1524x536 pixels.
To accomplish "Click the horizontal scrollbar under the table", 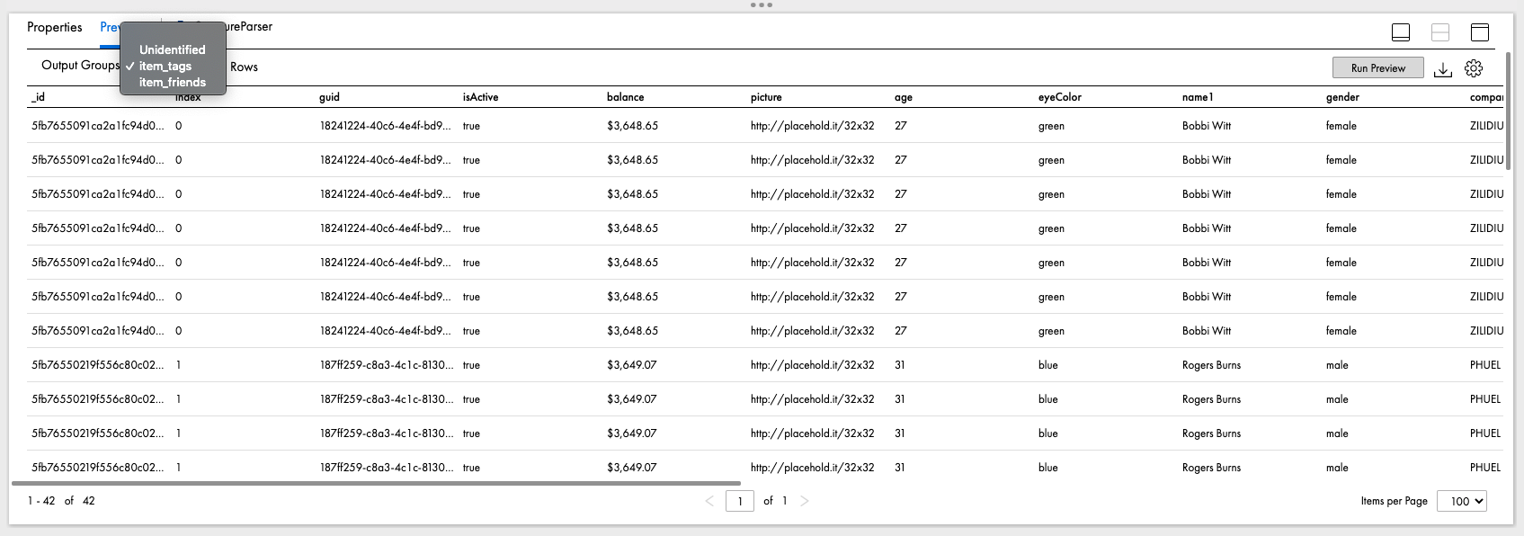I will [x=376, y=483].
